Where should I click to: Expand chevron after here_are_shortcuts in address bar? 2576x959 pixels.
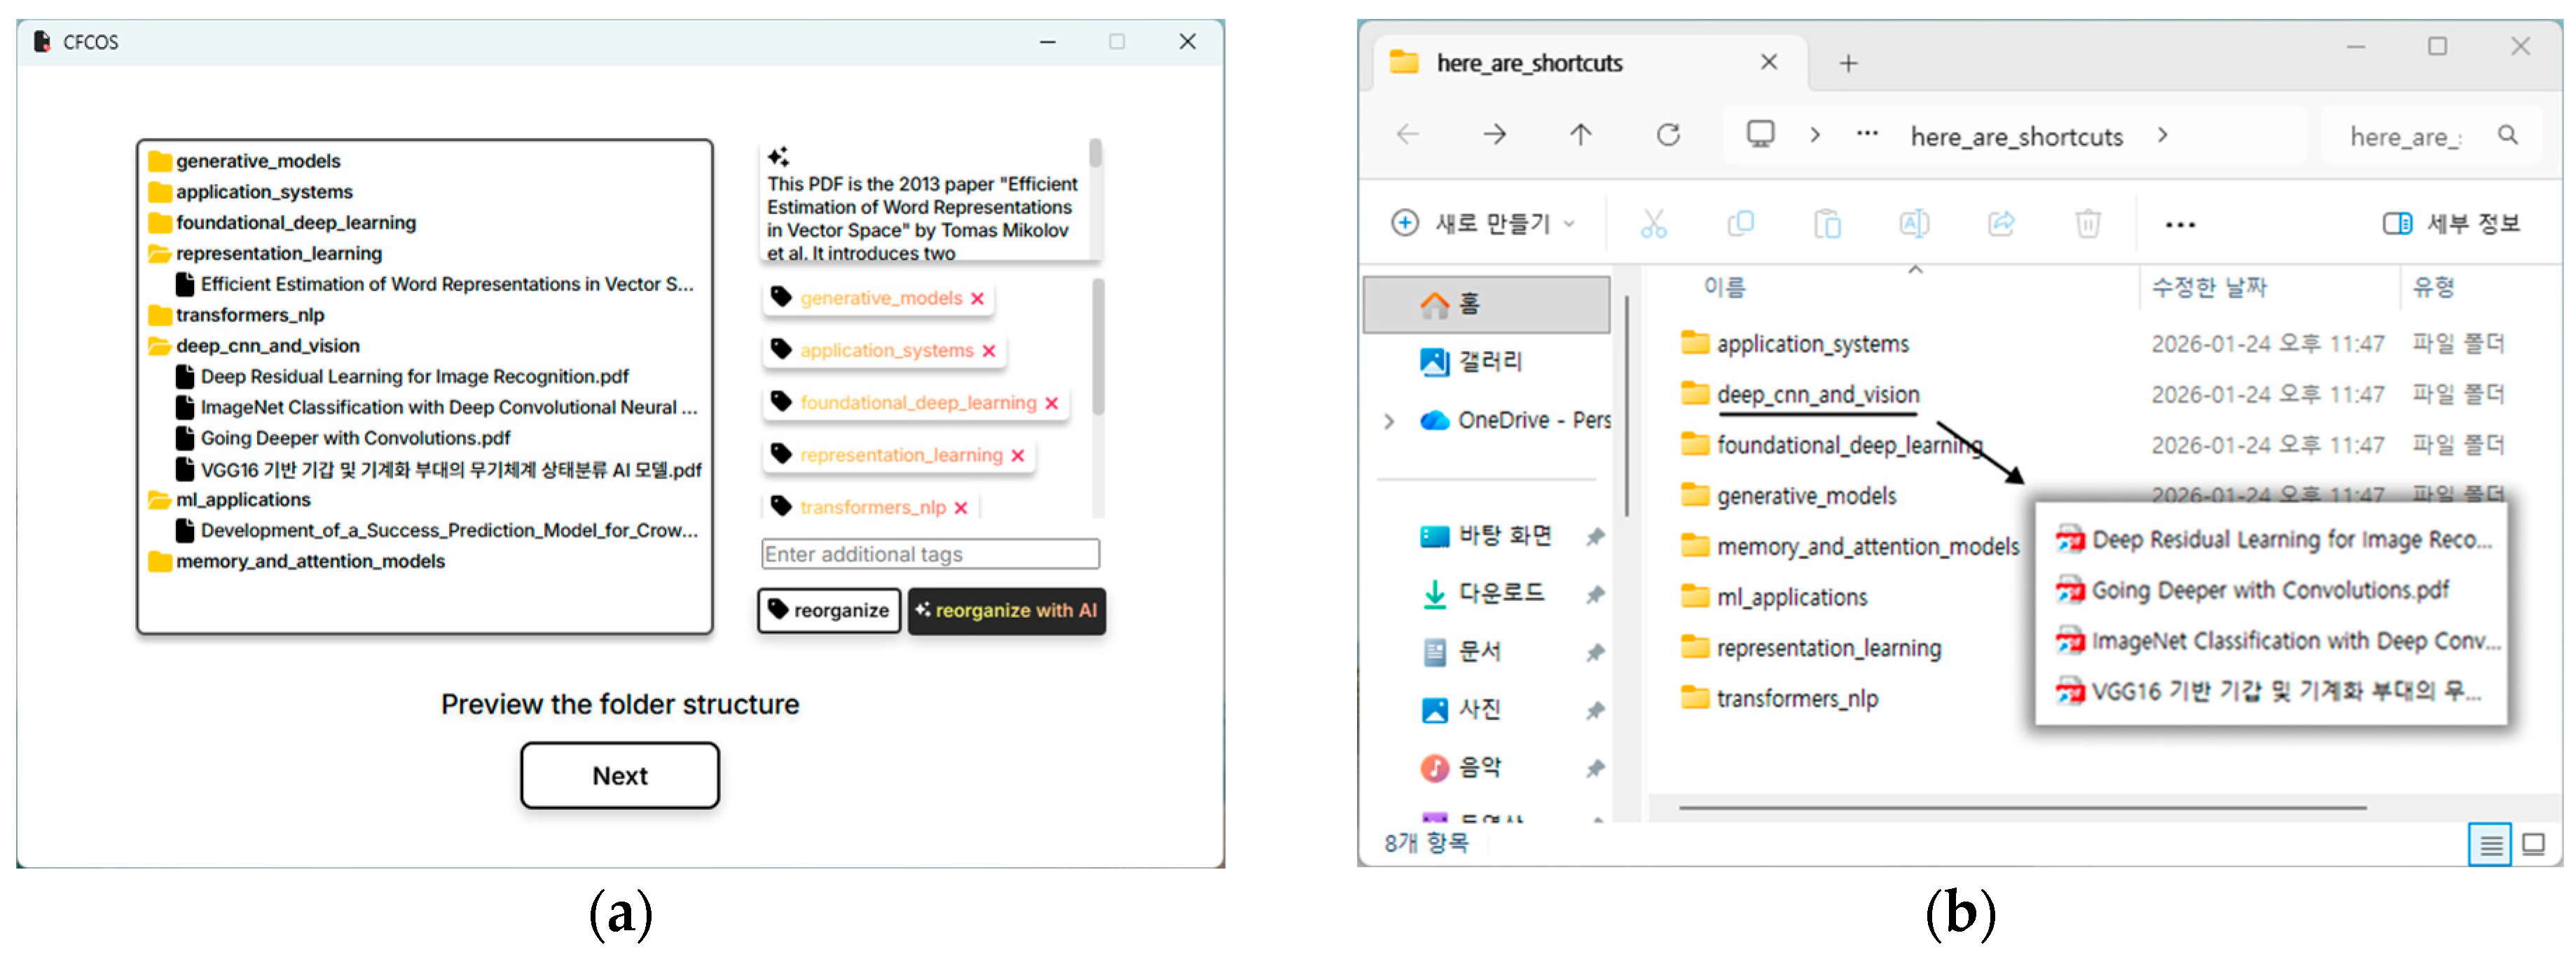tap(2162, 135)
